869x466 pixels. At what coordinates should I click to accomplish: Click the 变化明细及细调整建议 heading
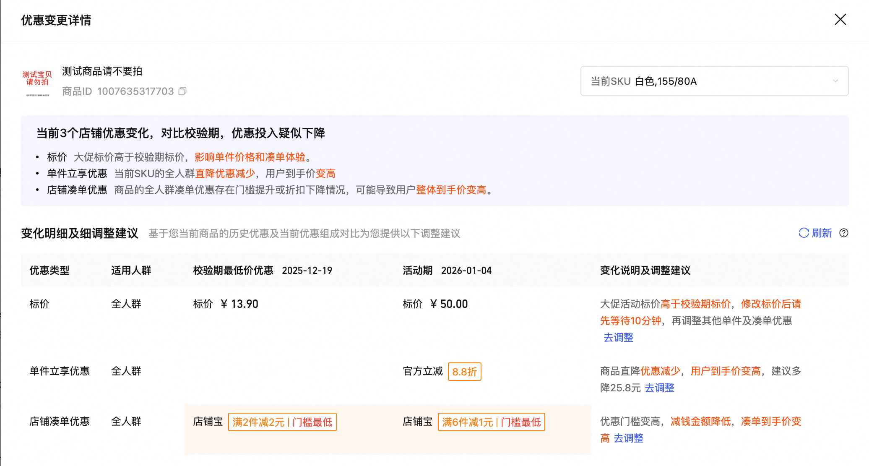80,233
